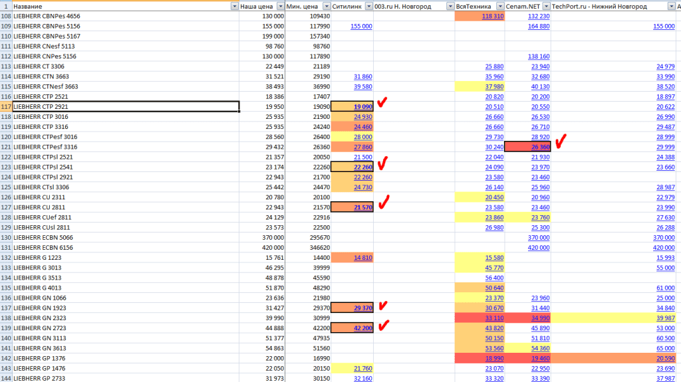Click the Ситилинк link 27 860
This screenshot has height=382, width=681.
click(x=362, y=147)
